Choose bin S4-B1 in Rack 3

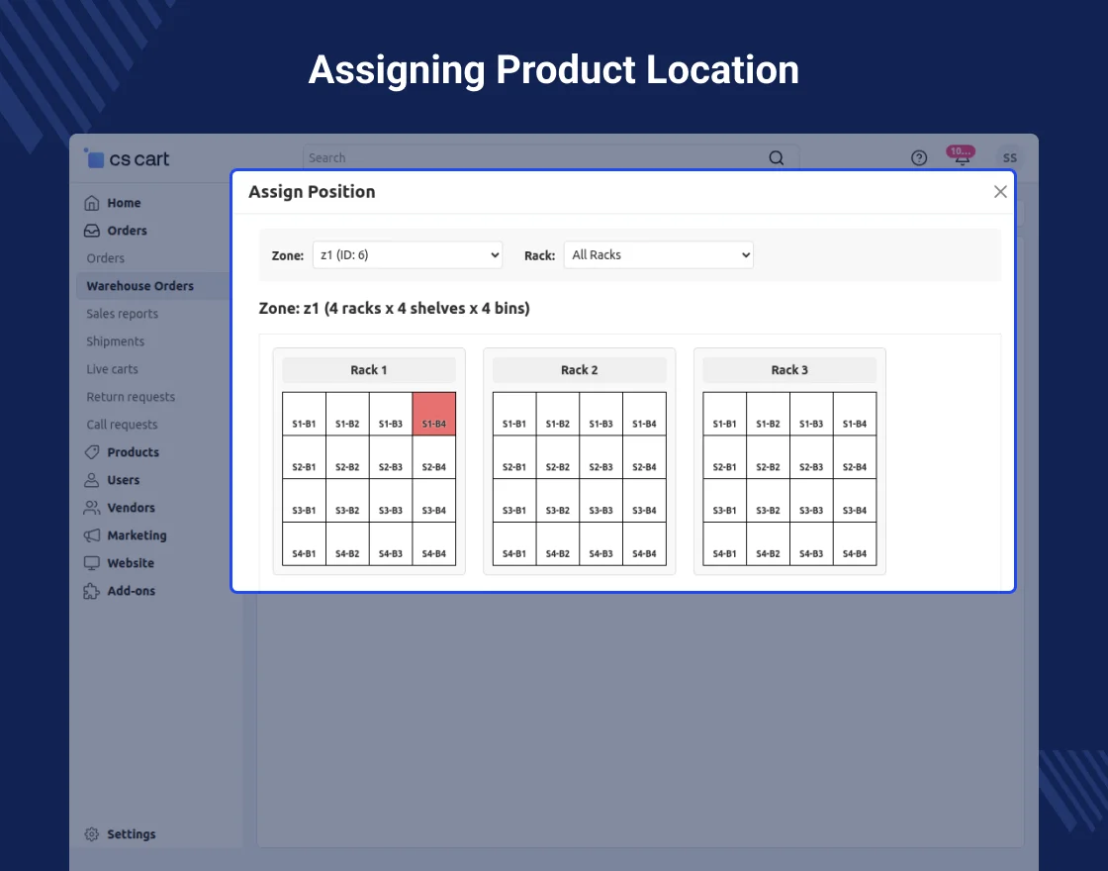[724, 544]
